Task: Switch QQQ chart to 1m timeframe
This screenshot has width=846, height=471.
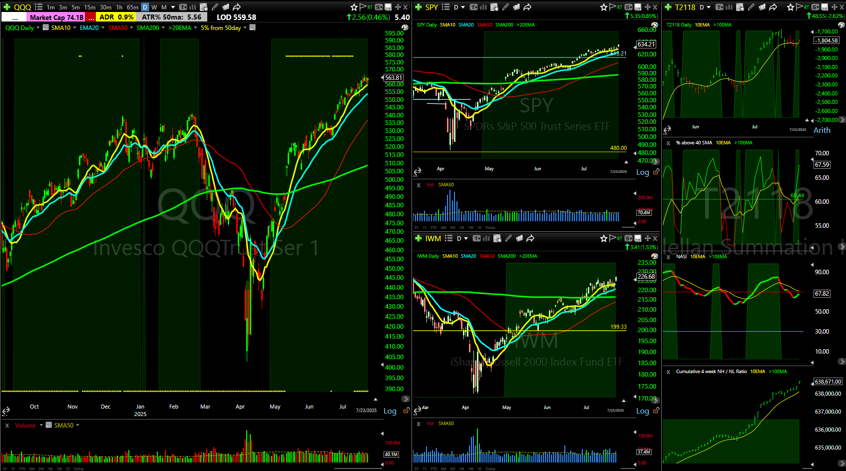Action: [50, 7]
